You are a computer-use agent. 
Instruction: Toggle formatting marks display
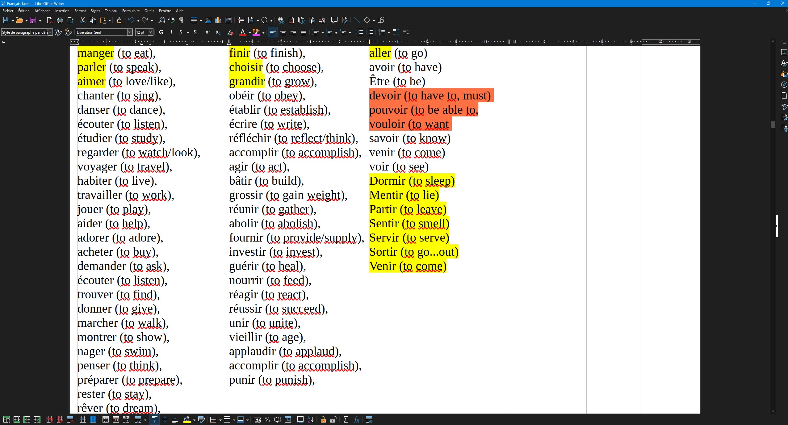[x=181, y=20]
